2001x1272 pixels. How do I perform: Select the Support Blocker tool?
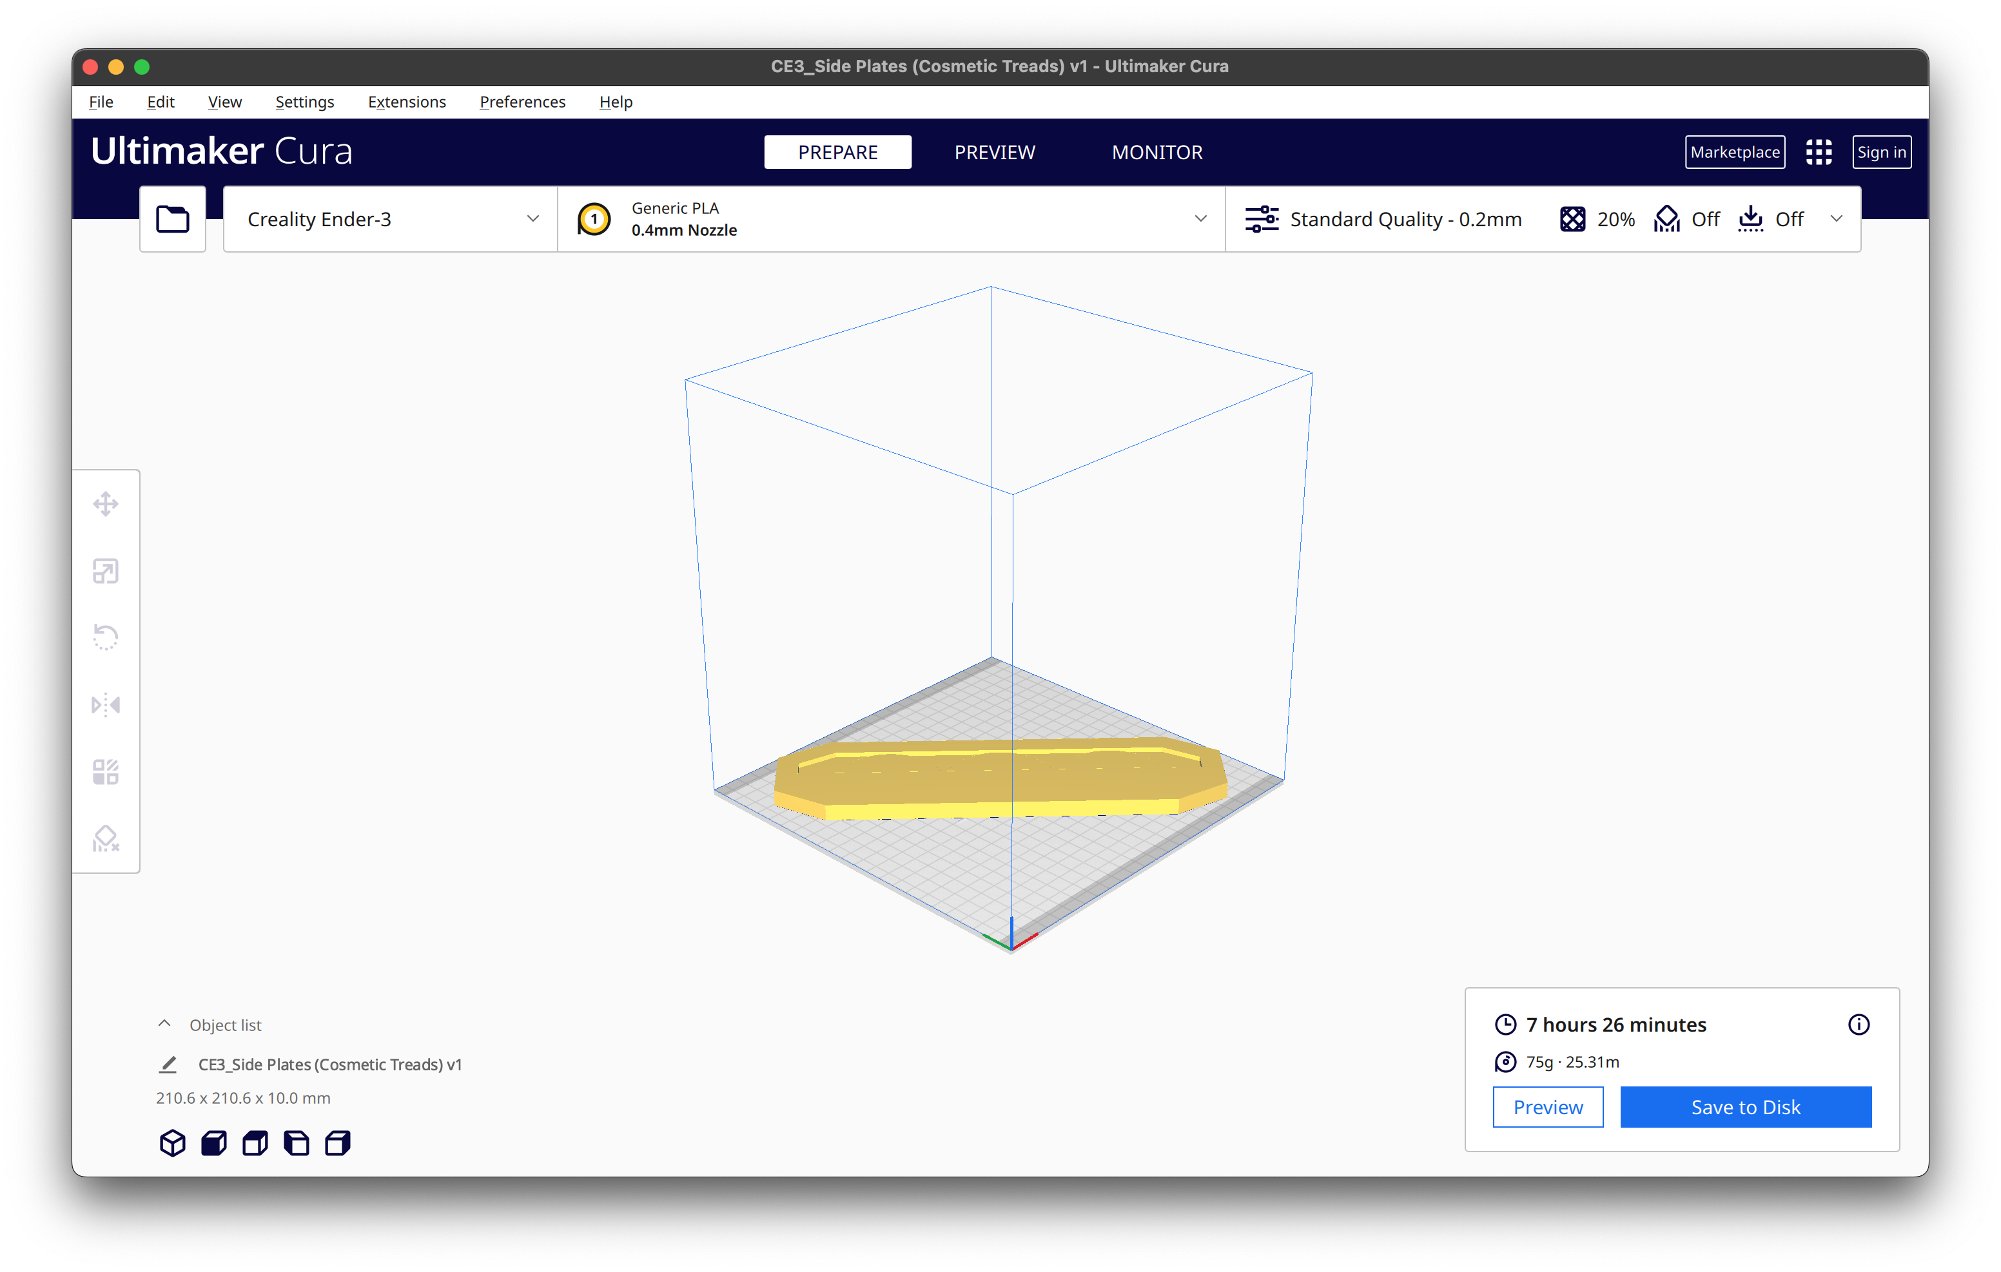pos(106,838)
